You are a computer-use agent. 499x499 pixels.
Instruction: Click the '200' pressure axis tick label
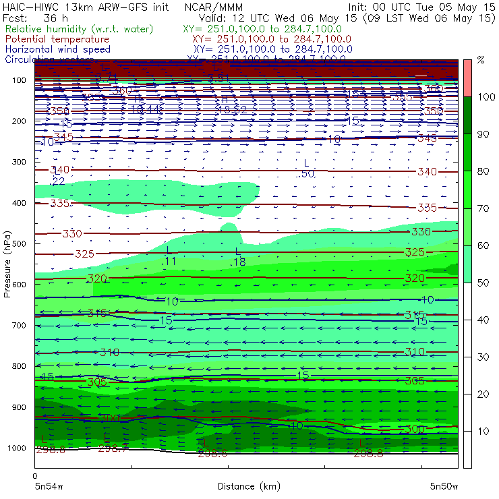19,121
